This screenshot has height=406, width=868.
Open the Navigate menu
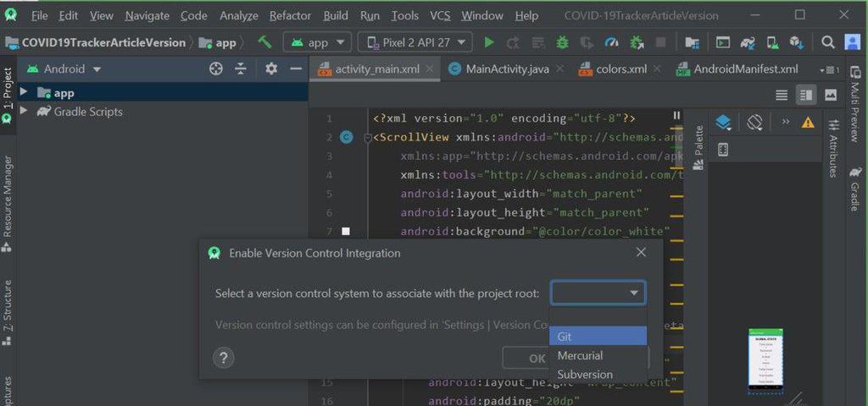coord(147,15)
